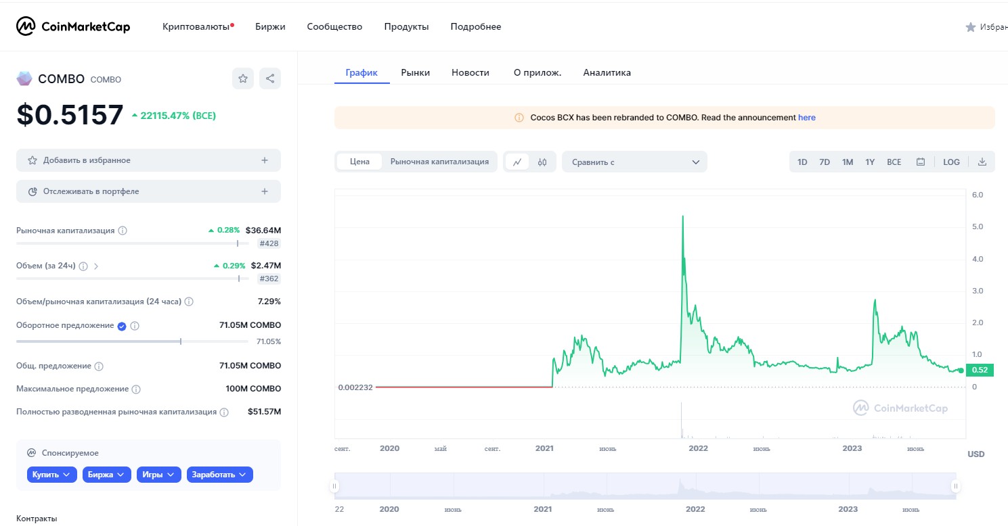Click the $51.57M diluted cap value
The height and width of the screenshot is (526, 1008).
(x=264, y=412)
